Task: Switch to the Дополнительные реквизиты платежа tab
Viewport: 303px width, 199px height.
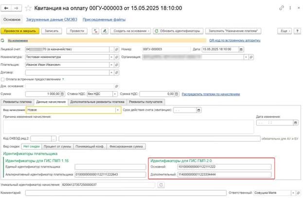Action: (97, 102)
